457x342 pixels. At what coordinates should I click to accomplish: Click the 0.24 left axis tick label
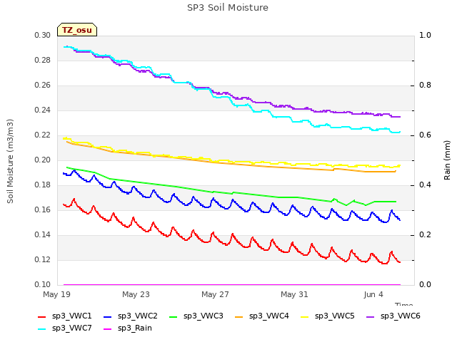[x=43, y=110]
